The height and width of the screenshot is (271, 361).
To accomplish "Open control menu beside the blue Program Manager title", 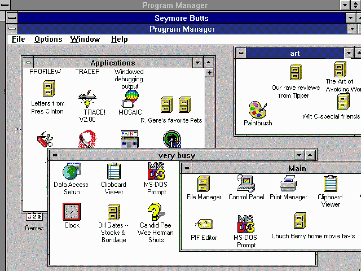I will tap(12, 29).
